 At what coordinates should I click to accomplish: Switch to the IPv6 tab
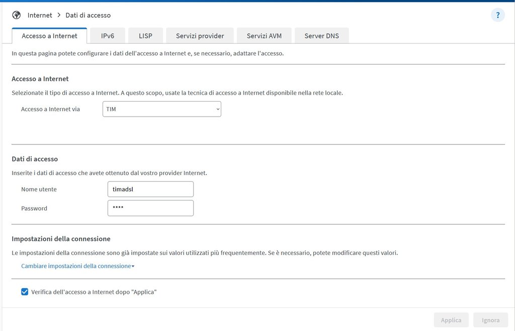[x=108, y=36]
